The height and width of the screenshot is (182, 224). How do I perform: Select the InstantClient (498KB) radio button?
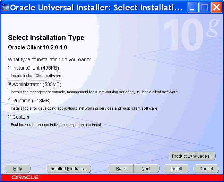point(10,68)
